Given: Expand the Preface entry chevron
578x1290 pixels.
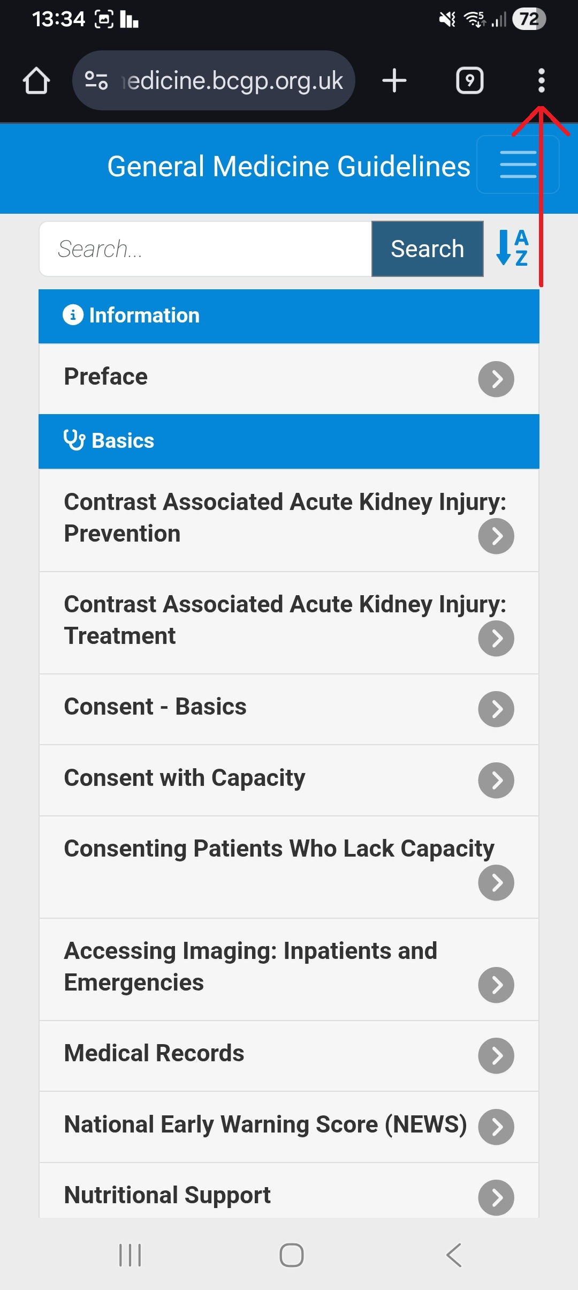Looking at the screenshot, I should (x=496, y=379).
